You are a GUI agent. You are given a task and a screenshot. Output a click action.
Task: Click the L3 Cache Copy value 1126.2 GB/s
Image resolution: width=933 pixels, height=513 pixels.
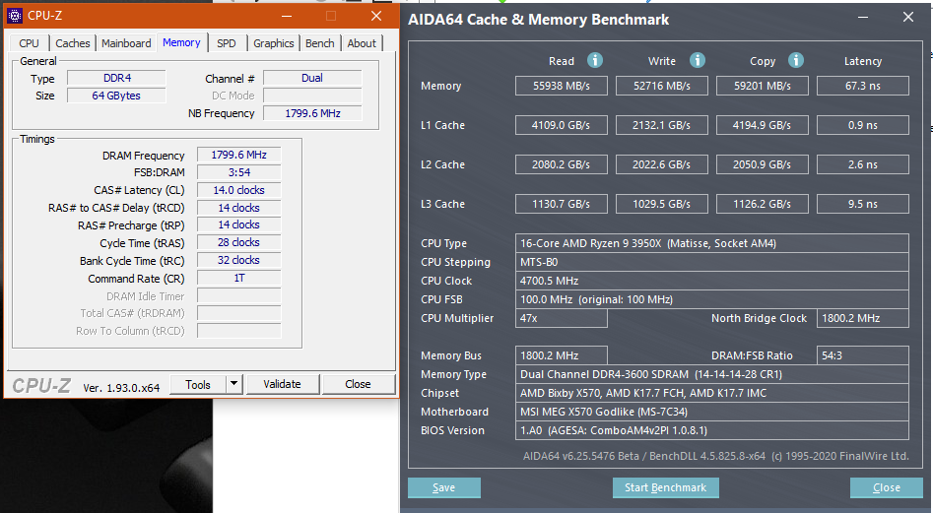(763, 203)
